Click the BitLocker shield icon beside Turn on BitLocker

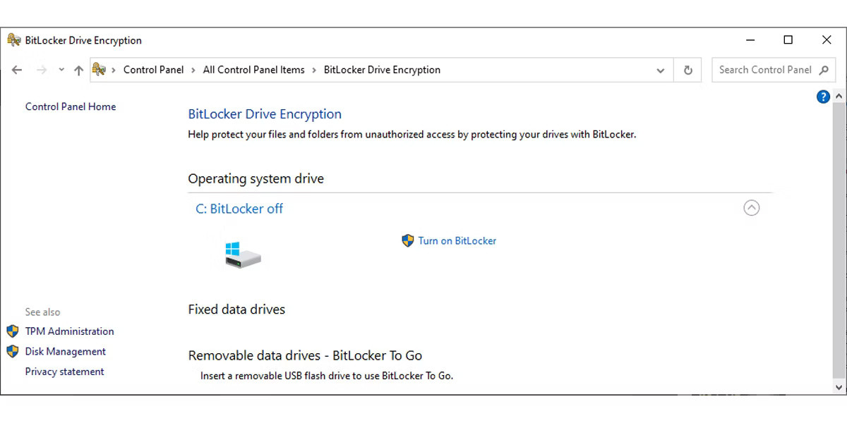(407, 240)
